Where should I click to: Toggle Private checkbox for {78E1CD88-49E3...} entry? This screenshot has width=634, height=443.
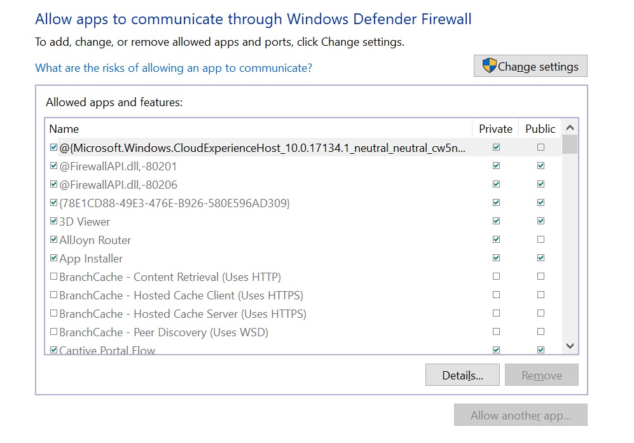[496, 203]
